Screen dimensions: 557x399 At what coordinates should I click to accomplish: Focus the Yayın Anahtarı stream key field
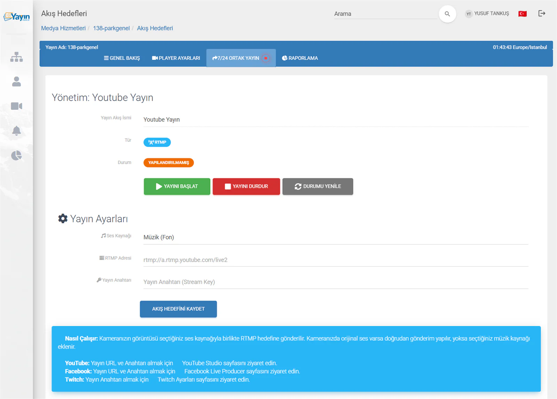pos(336,282)
